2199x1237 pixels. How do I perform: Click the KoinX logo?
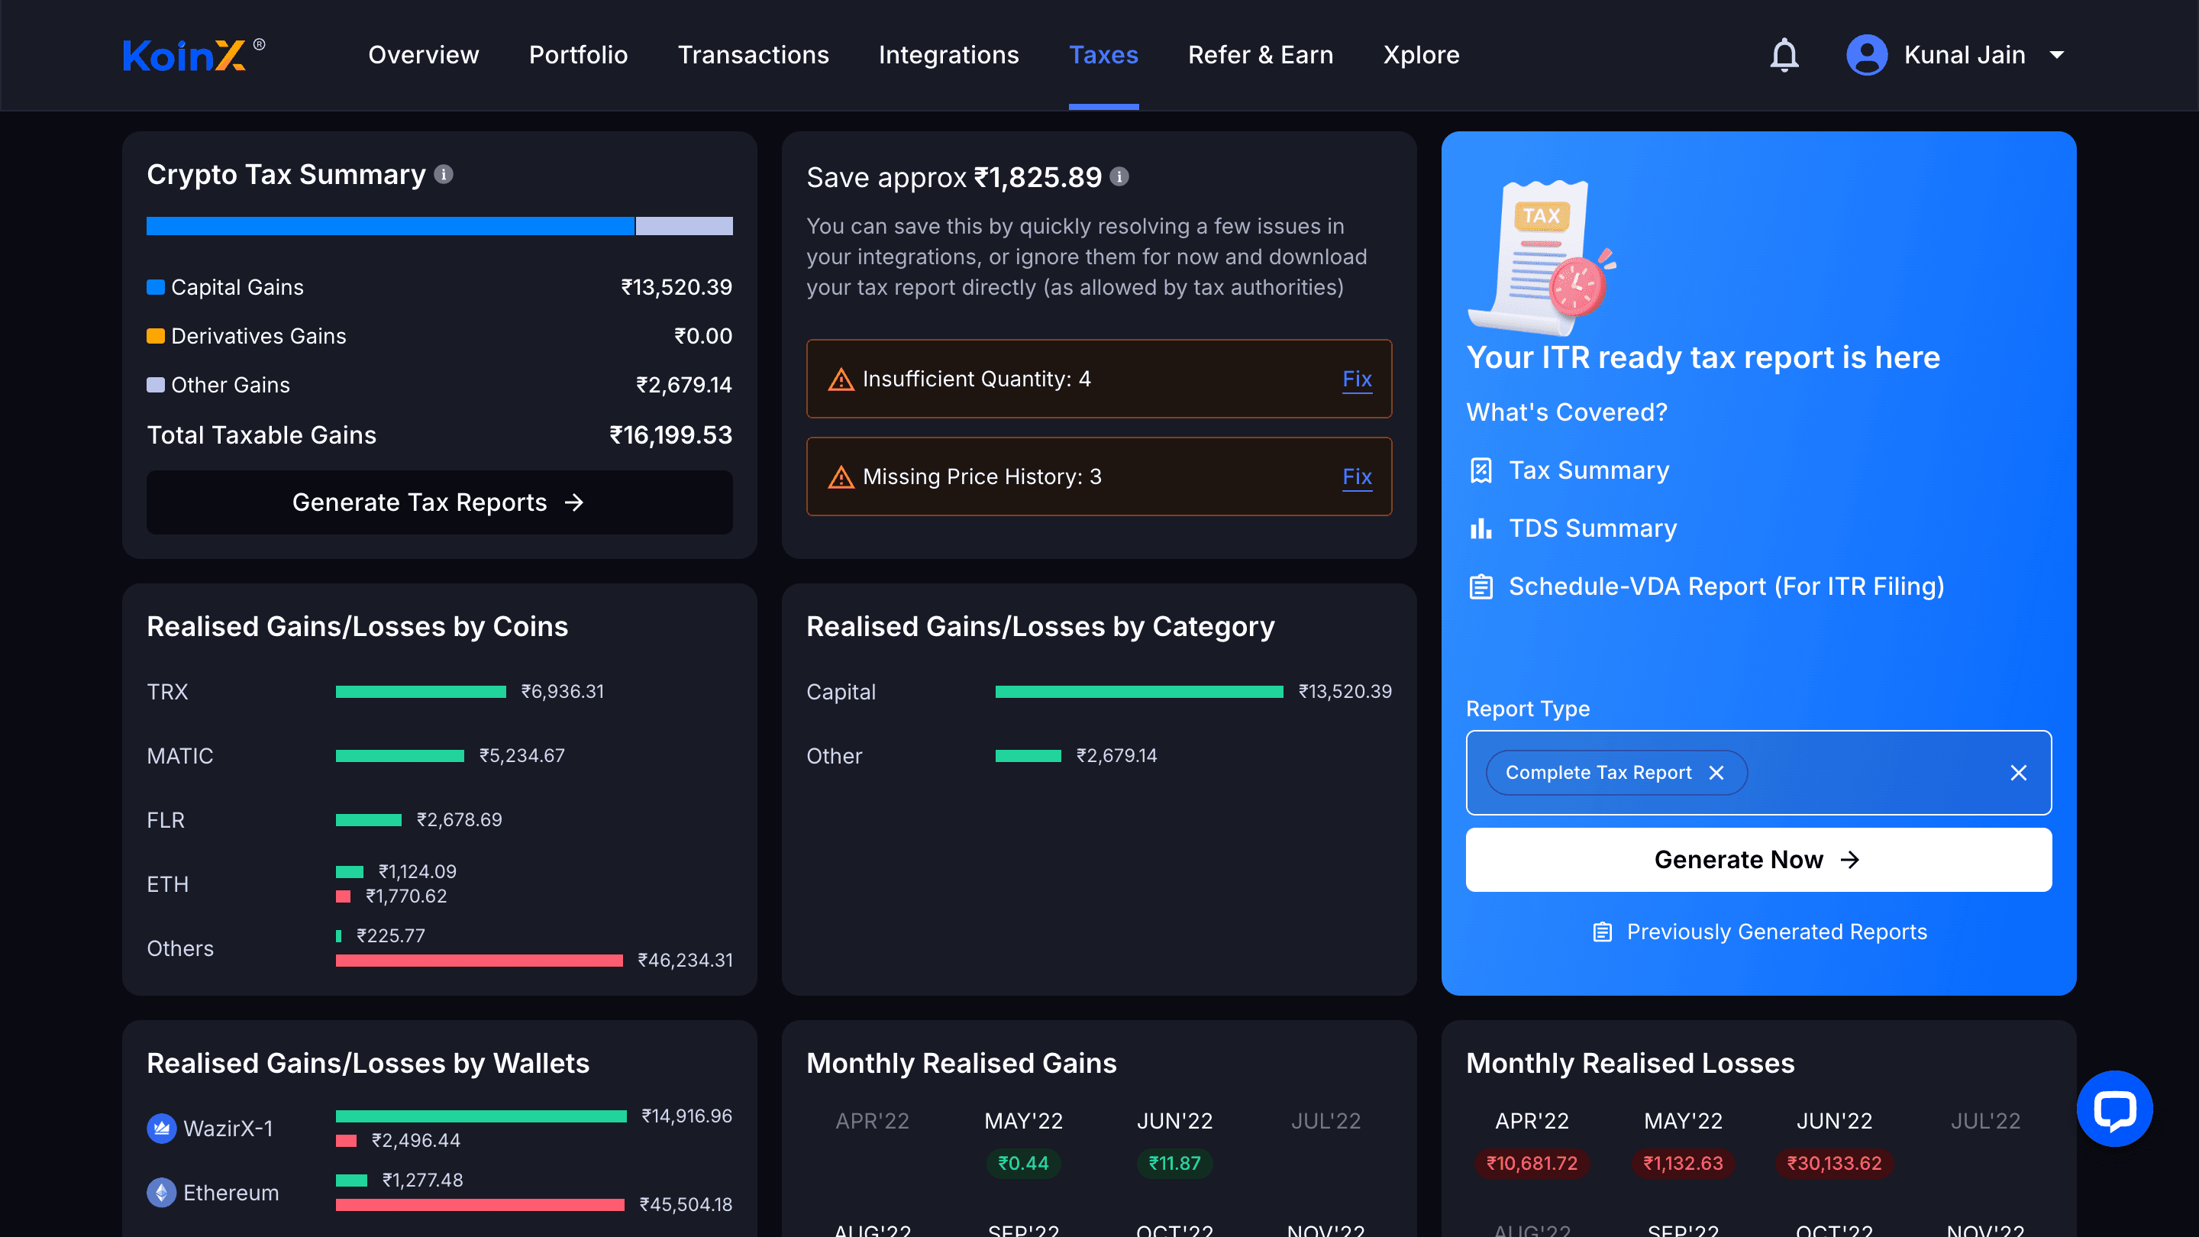pyautogui.click(x=194, y=55)
